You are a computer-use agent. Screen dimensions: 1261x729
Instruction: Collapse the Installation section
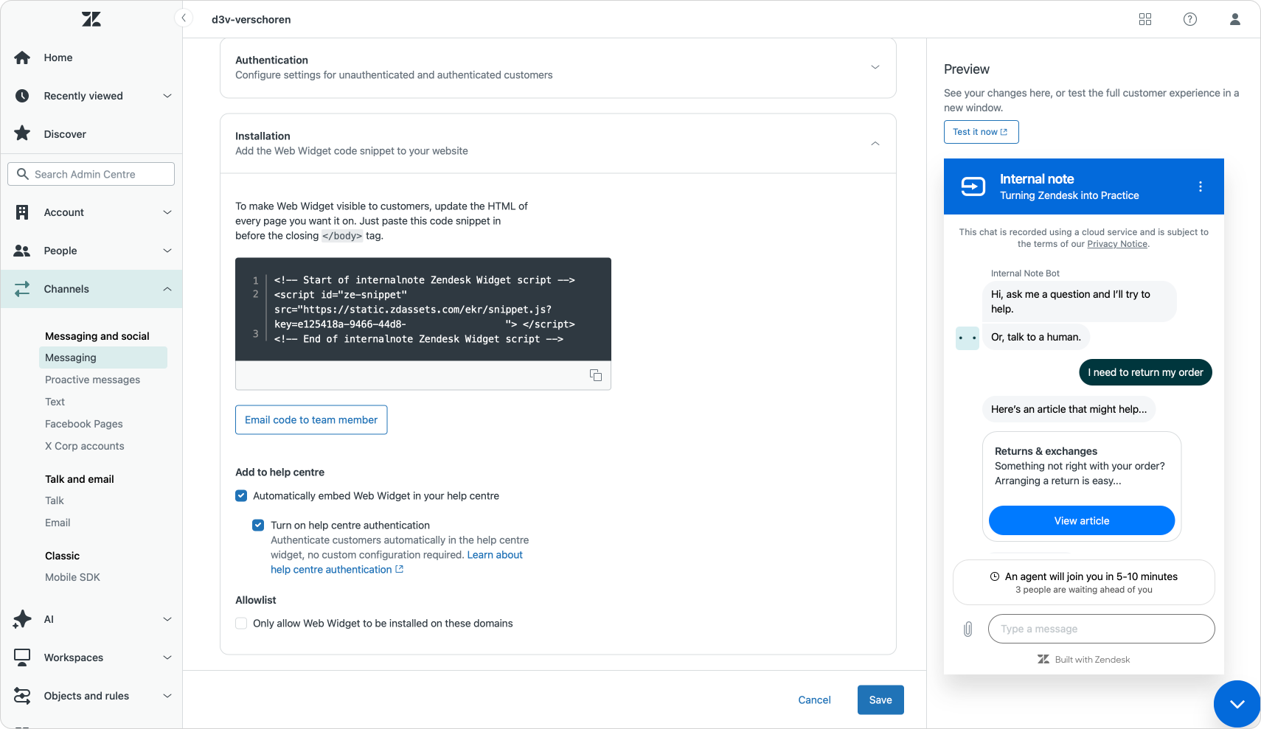pyautogui.click(x=875, y=144)
